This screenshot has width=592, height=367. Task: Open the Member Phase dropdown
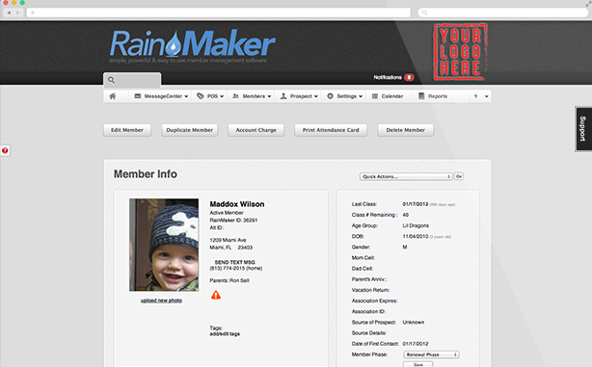pyautogui.click(x=431, y=354)
